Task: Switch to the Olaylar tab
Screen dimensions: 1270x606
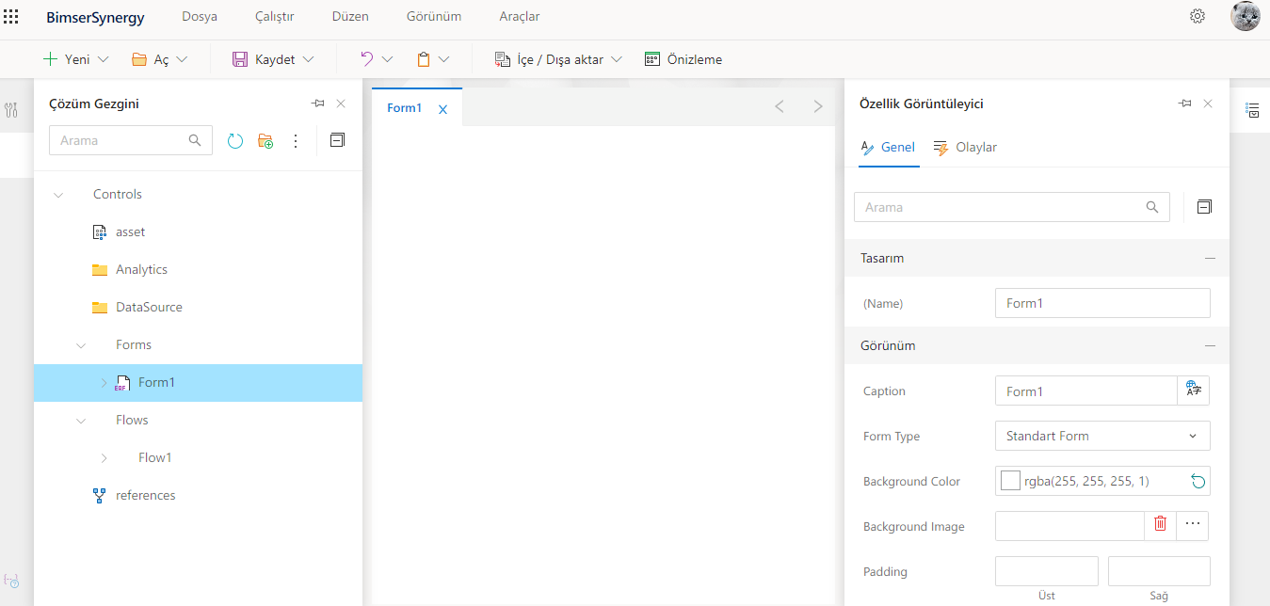Action: click(x=965, y=148)
